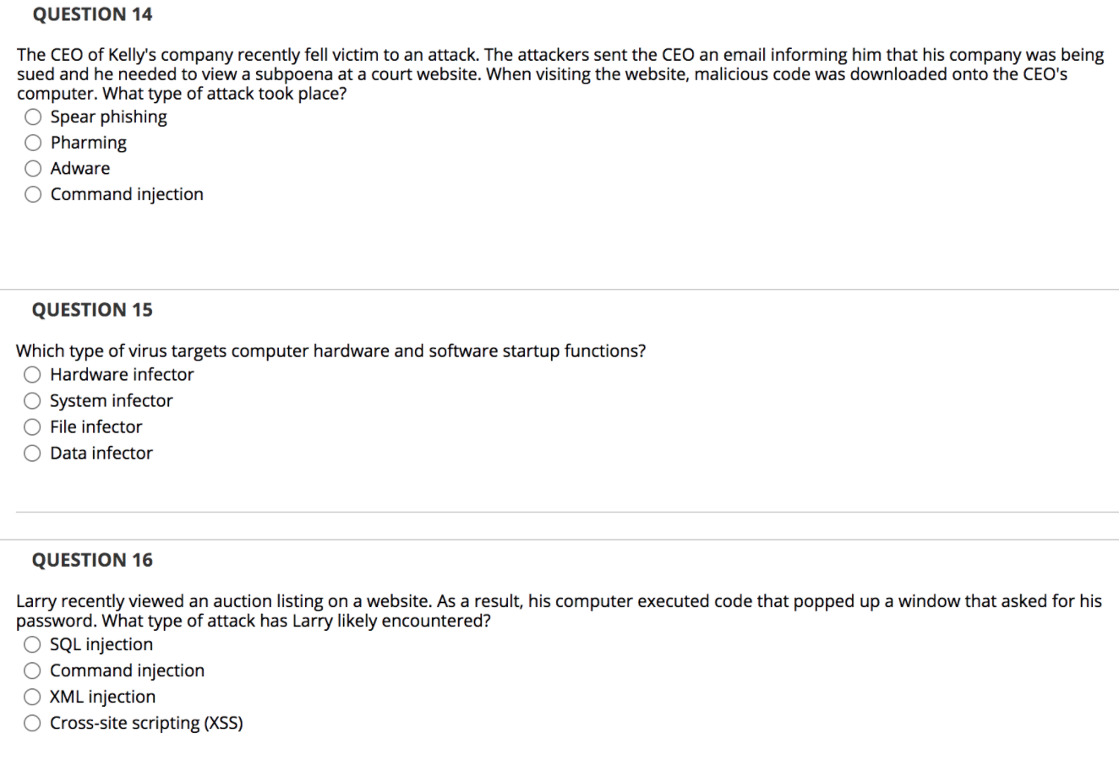Select Command injection for Question 16
The width and height of the screenshot is (1119, 760).
pyautogui.click(x=33, y=670)
